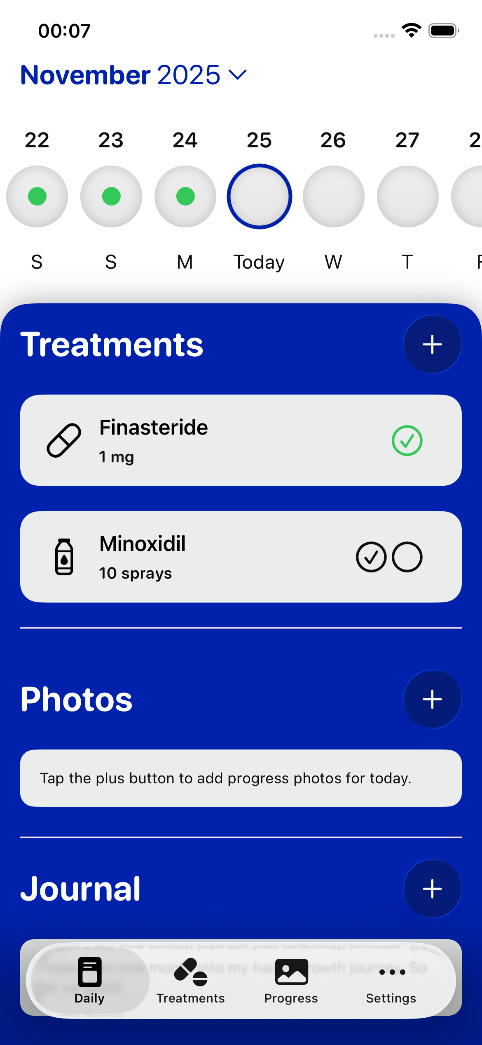Mark the second Minoxidil dose as taken
This screenshot has height=1045, width=482.
(407, 557)
